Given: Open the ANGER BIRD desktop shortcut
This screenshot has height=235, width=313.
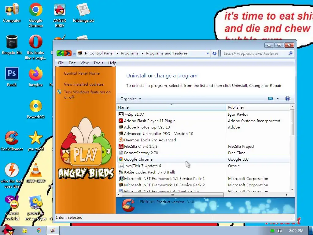Looking at the screenshot, I should [x=60, y=15].
